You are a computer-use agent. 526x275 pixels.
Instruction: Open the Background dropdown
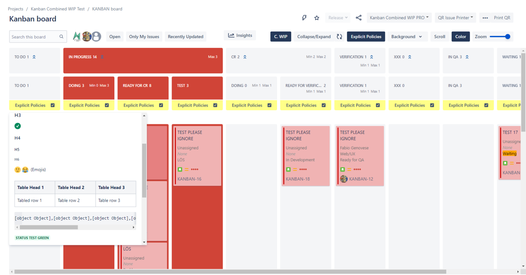pyautogui.click(x=408, y=36)
